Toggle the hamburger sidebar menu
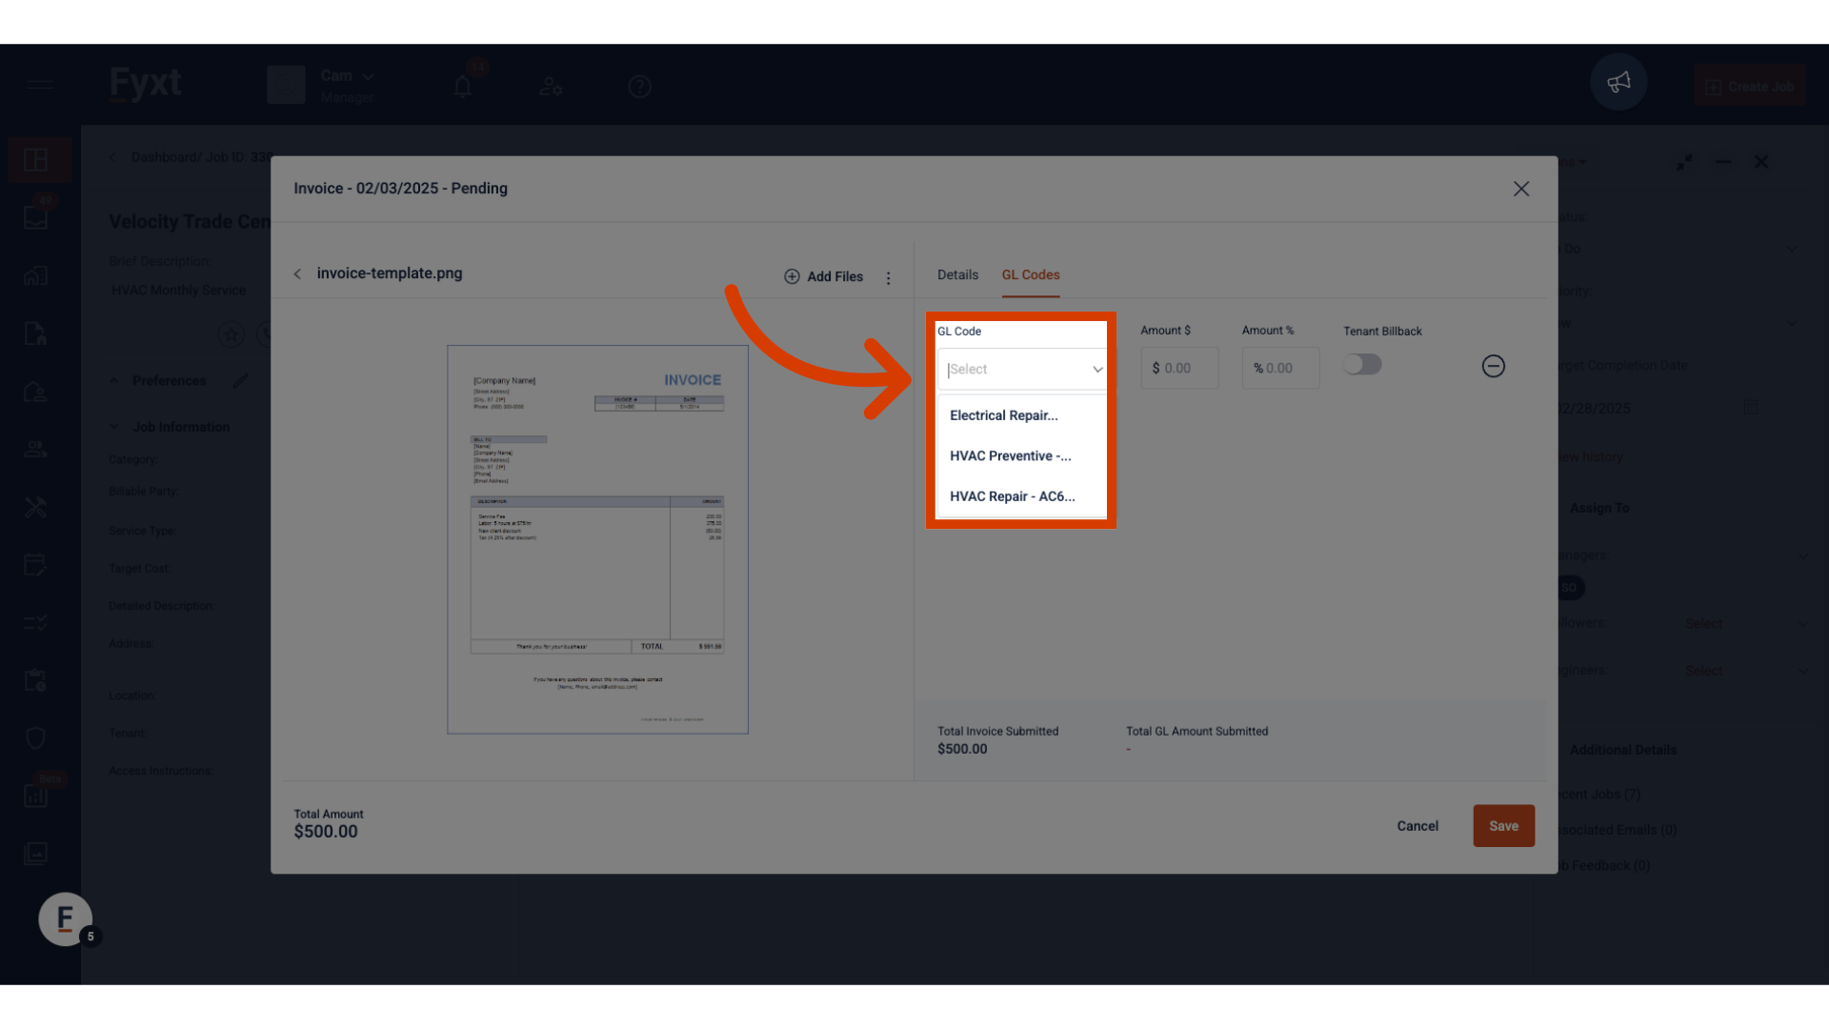This screenshot has width=1829, height=1029. pyautogui.click(x=40, y=85)
